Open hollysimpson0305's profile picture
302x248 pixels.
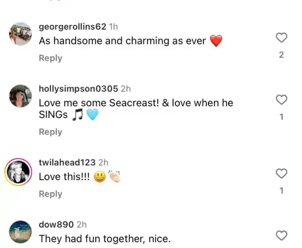[x=20, y=96]
